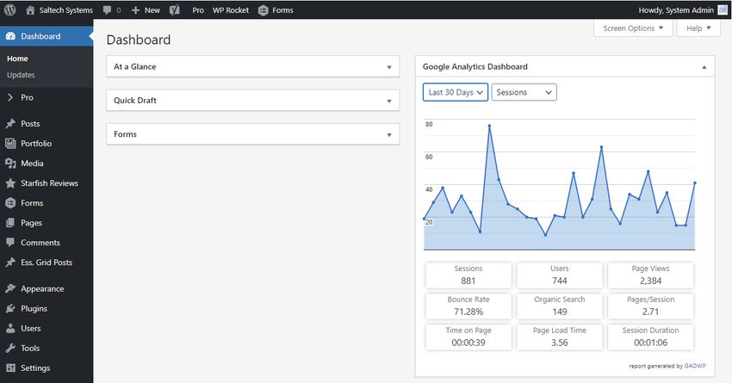The image size is (732, 383).
Task: Open the Pro item in admin bar
Action: point(198,9)
